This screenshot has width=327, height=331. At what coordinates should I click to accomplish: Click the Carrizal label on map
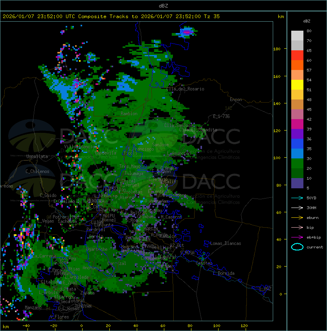tap(117, 263)
